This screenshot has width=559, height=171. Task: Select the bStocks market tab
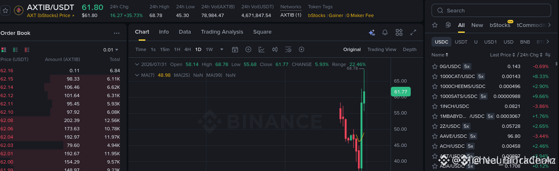500,25
